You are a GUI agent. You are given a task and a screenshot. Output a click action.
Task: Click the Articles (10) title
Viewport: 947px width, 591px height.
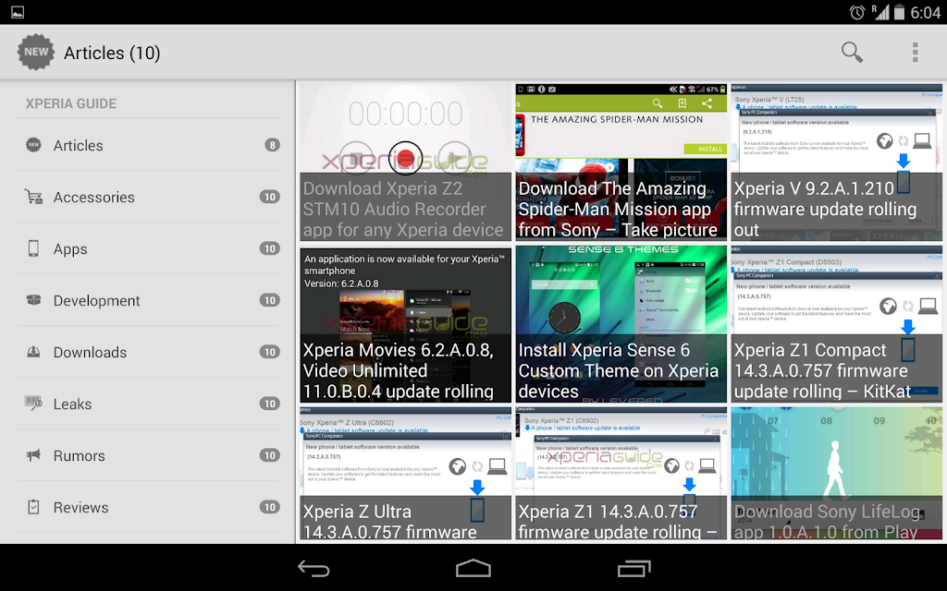pos(112,53)
